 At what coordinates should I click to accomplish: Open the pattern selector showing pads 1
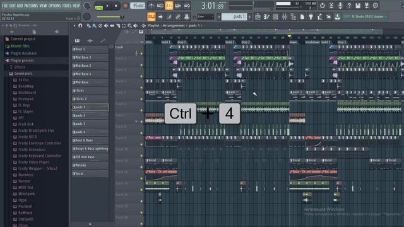point(234,17)
